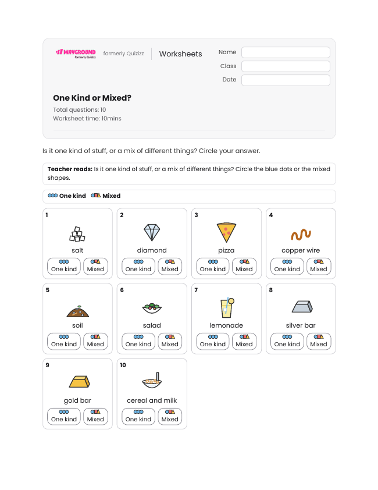Image resolution: width=378 pixels, height=490 pixels.
Task: Click the salad bowl icon
Action: [x=152, y=308]
